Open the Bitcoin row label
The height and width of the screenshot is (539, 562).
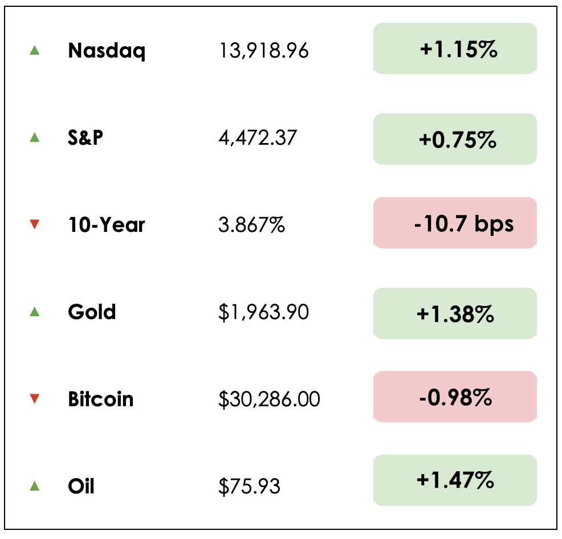coord(101,399)
